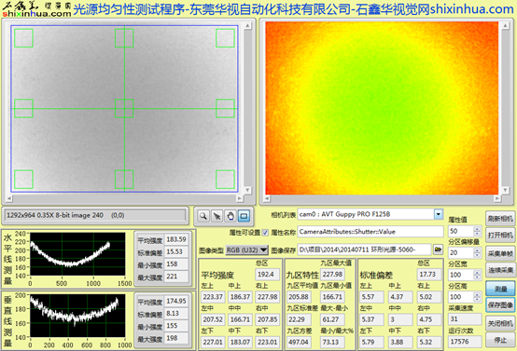This screenshot has height=351, width=517.
Task: Click the 停止 stop button
Action: [500, 340]
